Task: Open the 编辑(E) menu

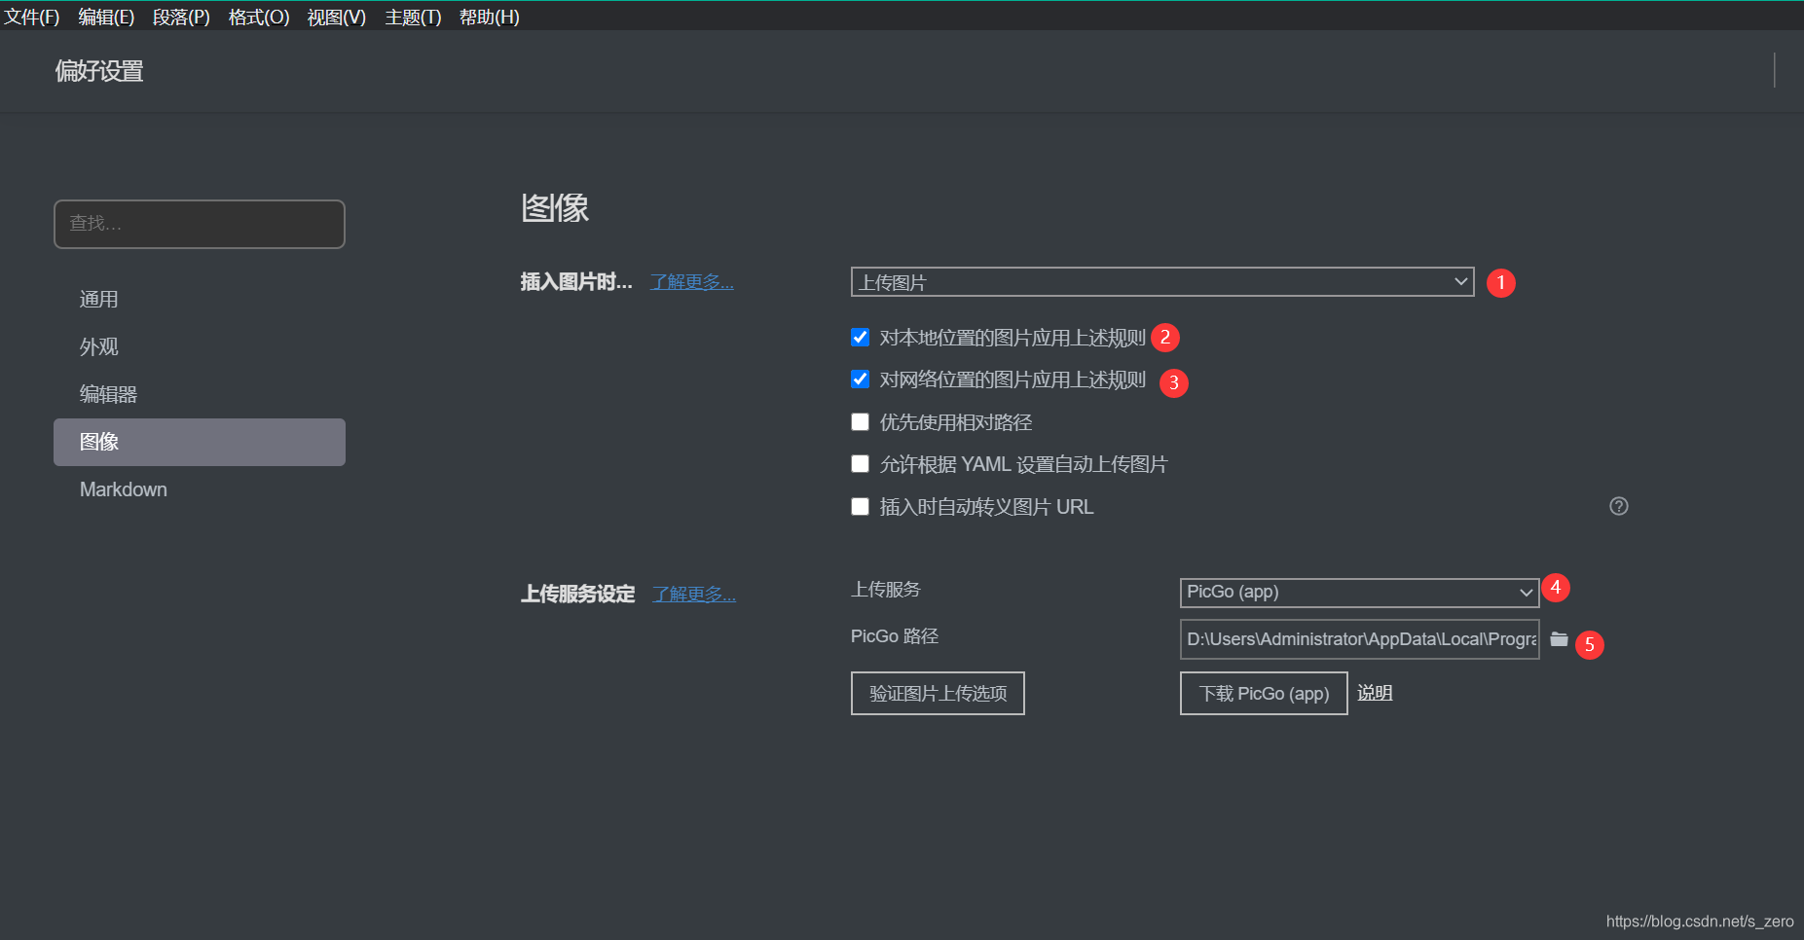Action: click(x=106, y=17)
